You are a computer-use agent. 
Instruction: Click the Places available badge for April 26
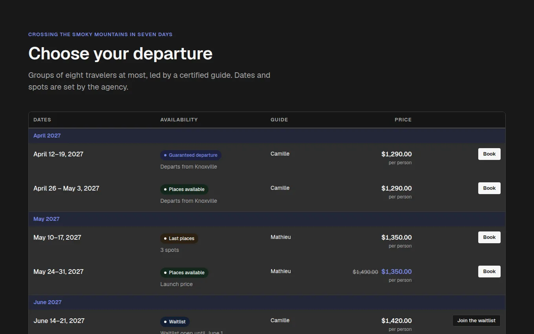click(x=184, y=189)
